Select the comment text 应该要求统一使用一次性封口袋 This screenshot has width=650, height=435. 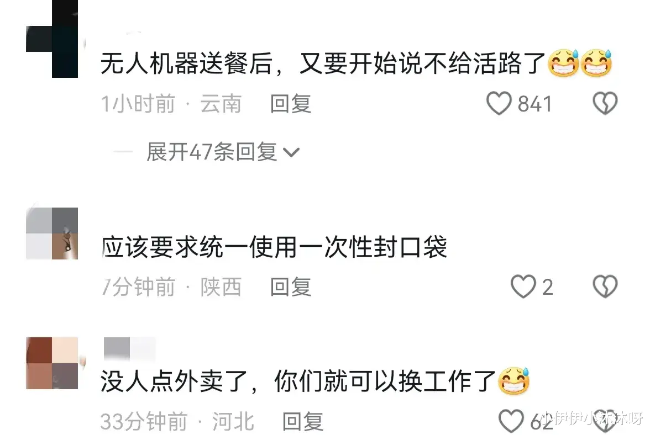click(x=274, y=247)
